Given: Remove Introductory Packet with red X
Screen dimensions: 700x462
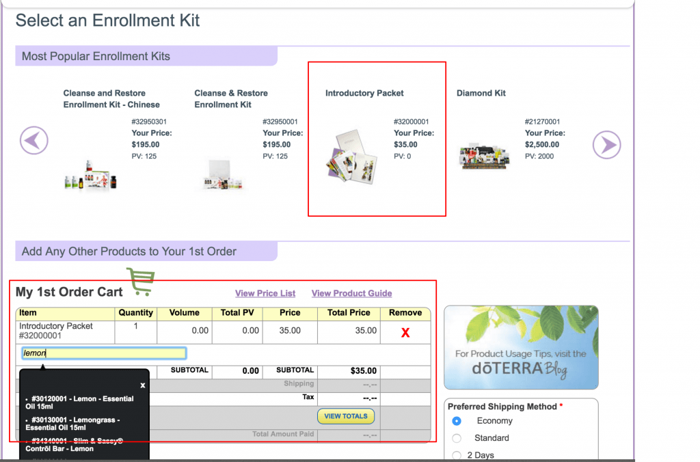Looking at the screenshot, I should click(x=405, y=333).
